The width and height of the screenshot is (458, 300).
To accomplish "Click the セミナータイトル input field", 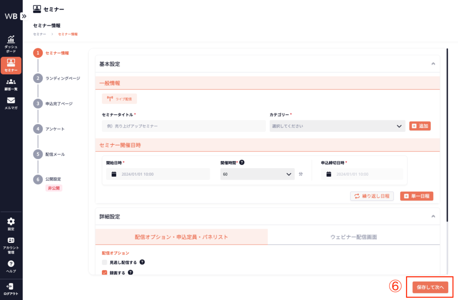I will coord(183,126).
